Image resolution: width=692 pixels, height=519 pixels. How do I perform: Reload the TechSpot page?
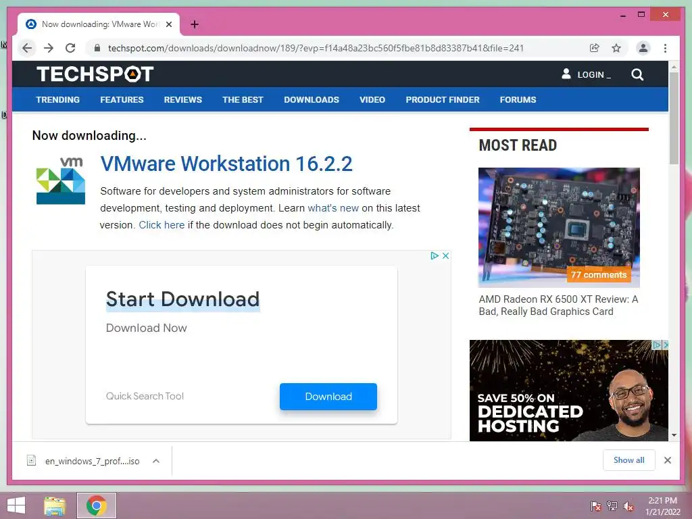(x=70, y=48)
